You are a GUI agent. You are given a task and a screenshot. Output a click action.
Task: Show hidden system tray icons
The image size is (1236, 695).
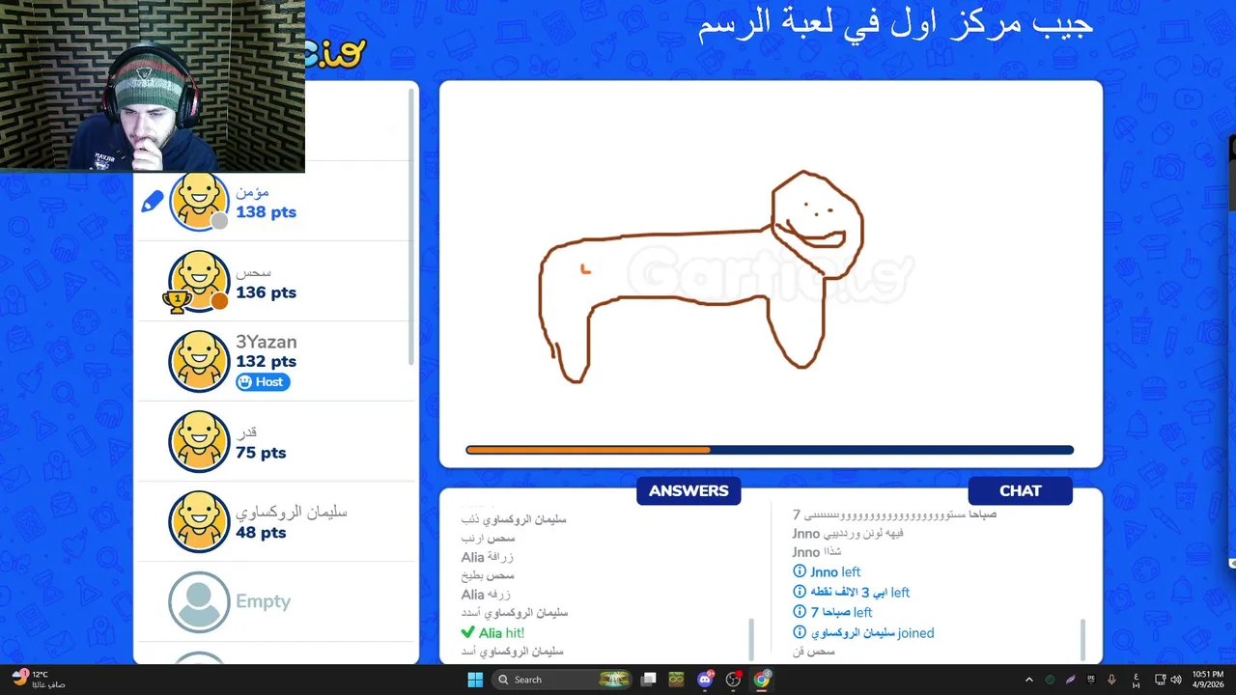click(x=1028, y=680)
